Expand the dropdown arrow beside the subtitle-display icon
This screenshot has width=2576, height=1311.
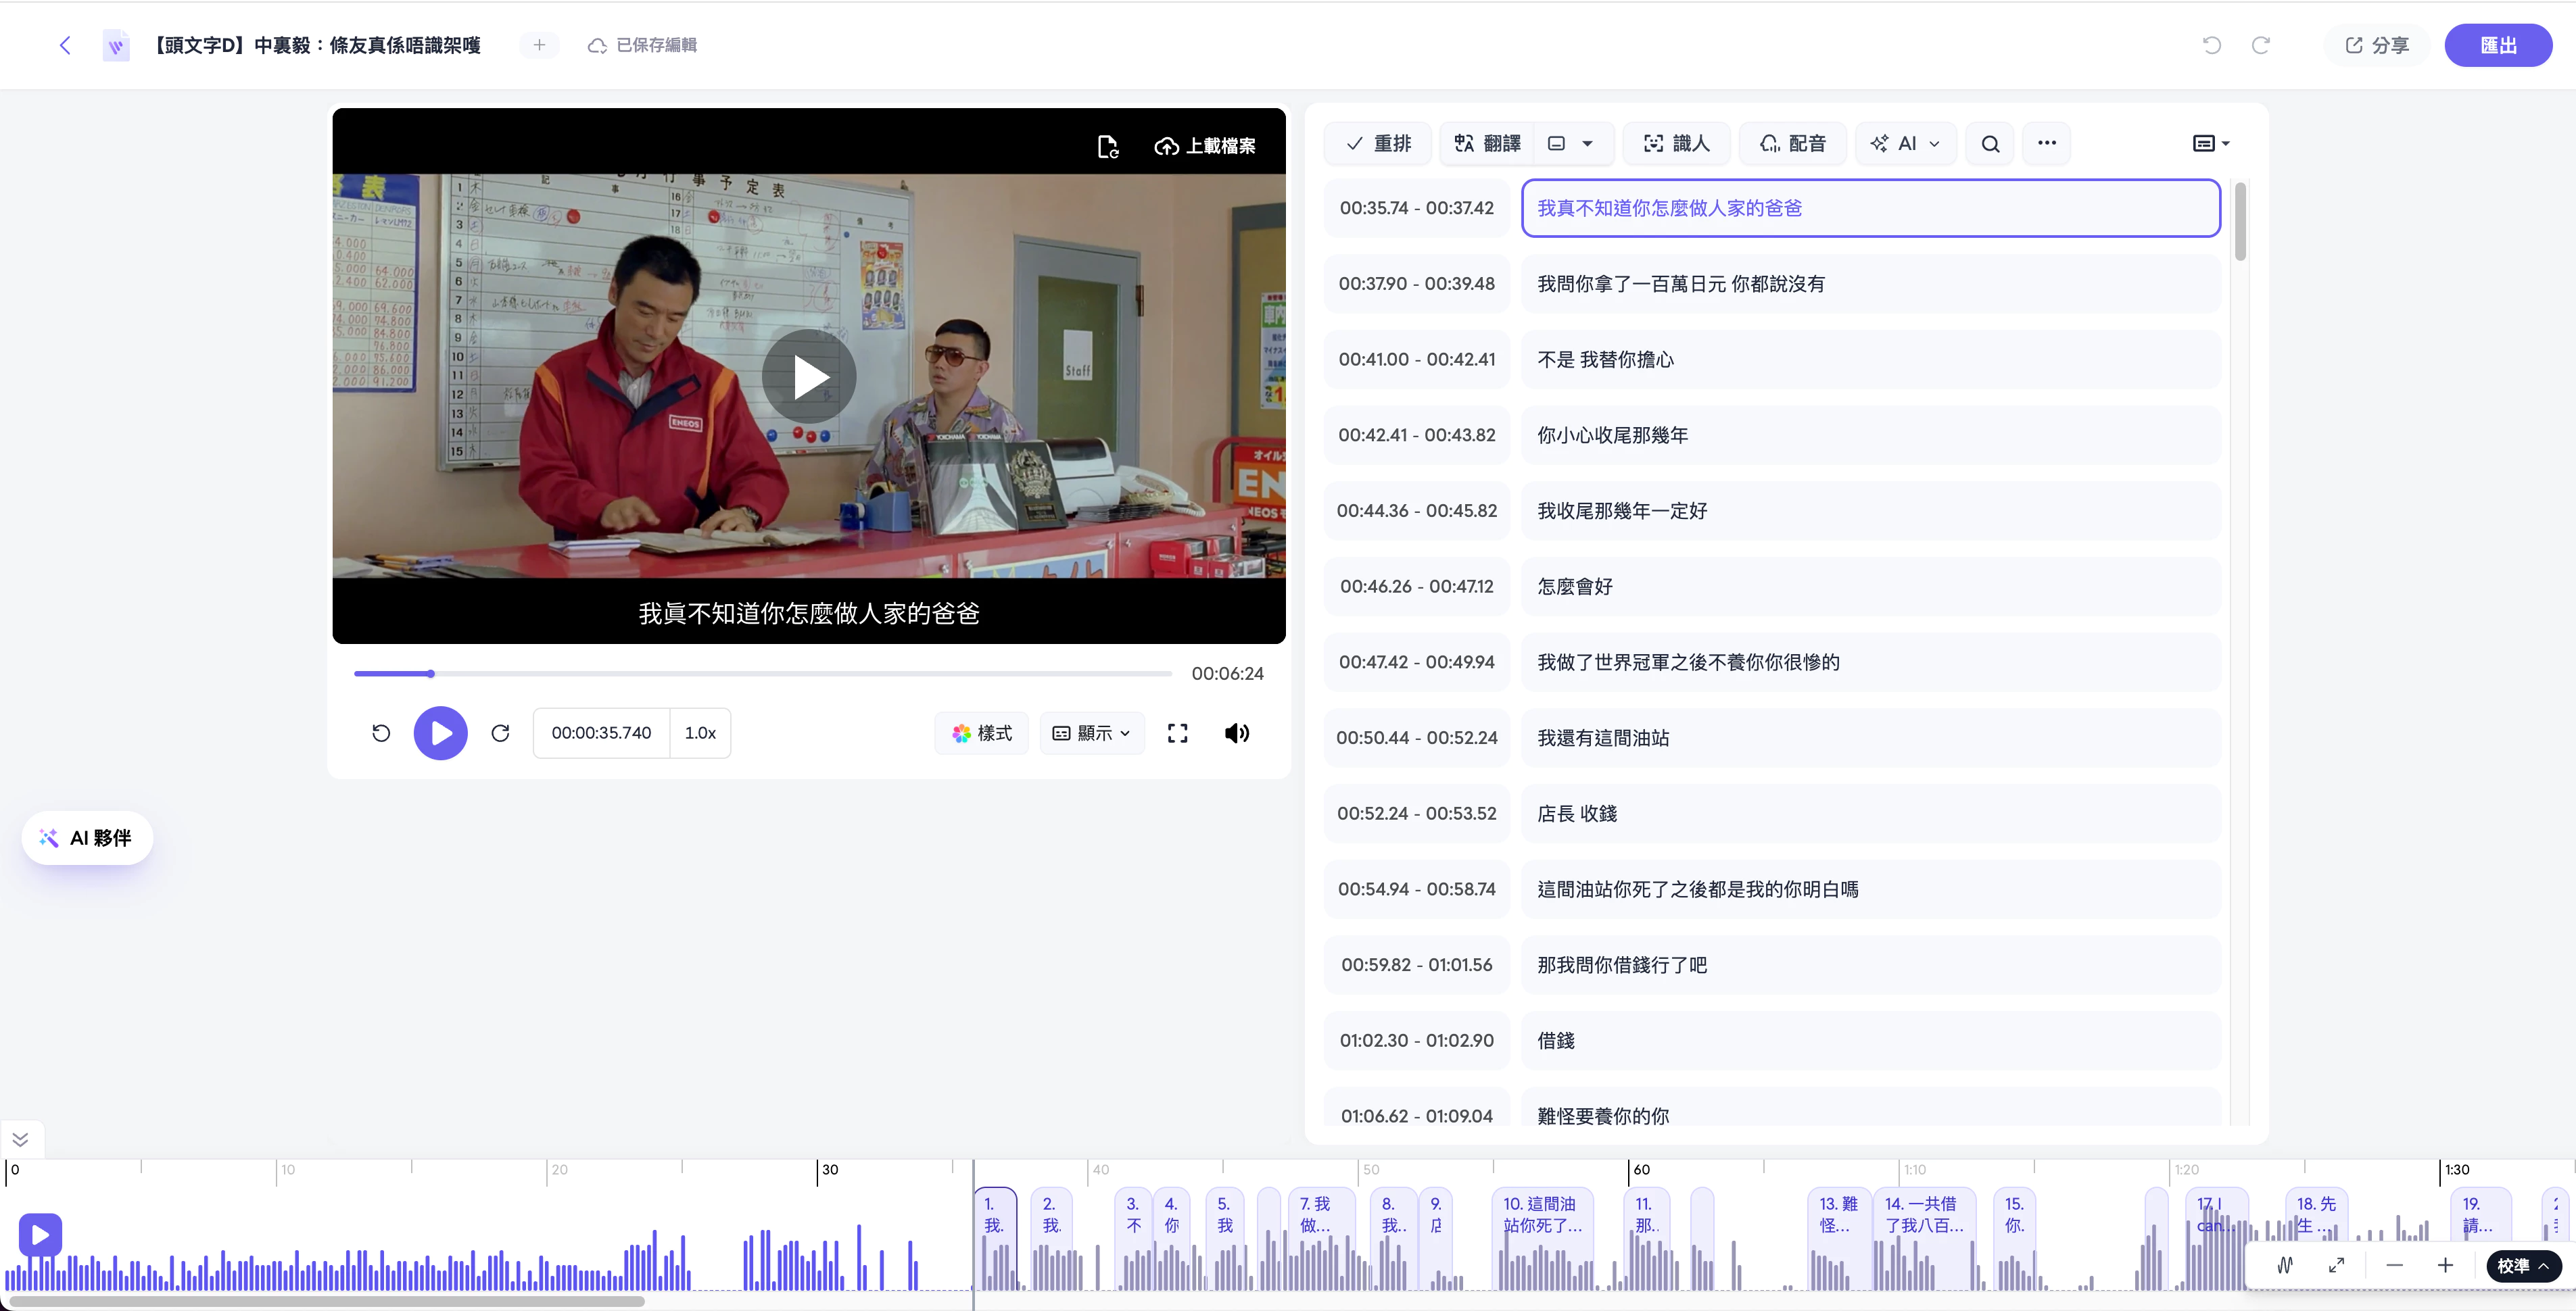pos(1587,144)
